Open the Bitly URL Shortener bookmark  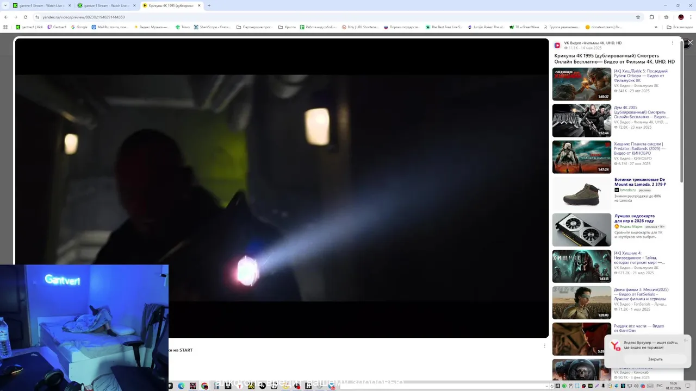click(361, 27)
